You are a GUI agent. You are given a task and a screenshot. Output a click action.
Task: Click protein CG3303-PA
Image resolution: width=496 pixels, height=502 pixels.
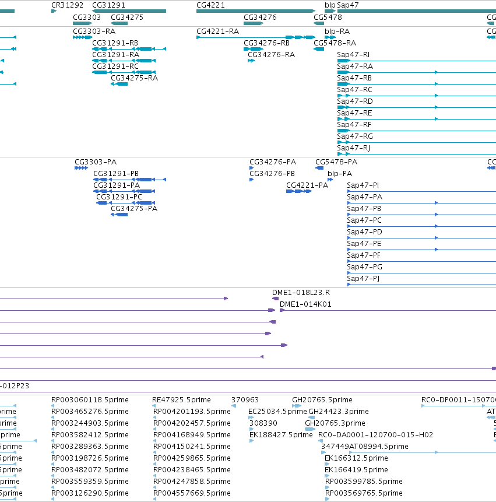click(x=96, y=162)
